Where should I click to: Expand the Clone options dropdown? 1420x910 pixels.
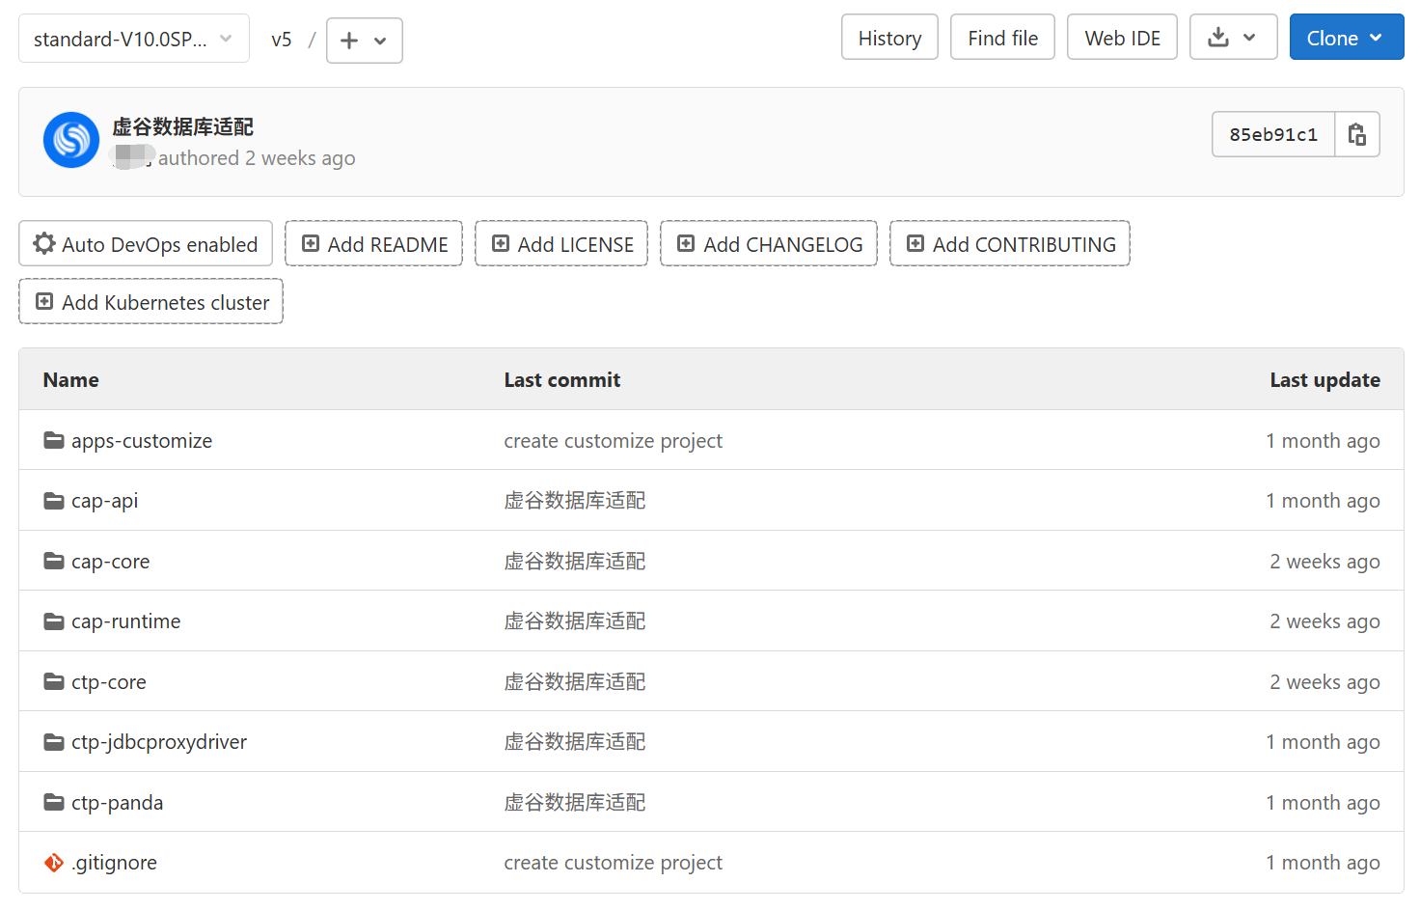coord(1346,38)
